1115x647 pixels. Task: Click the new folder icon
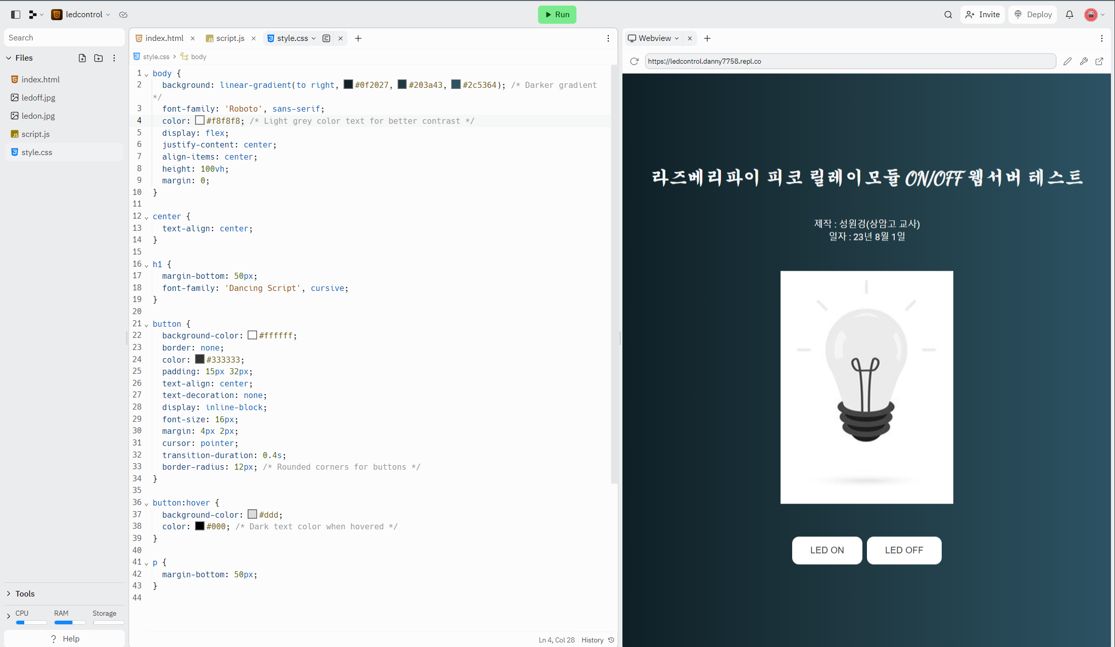click(x=99, y=58)
